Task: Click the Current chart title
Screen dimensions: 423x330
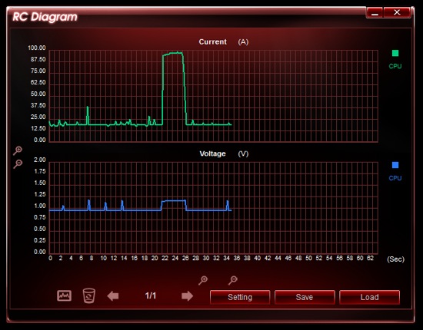Action: 212,42
